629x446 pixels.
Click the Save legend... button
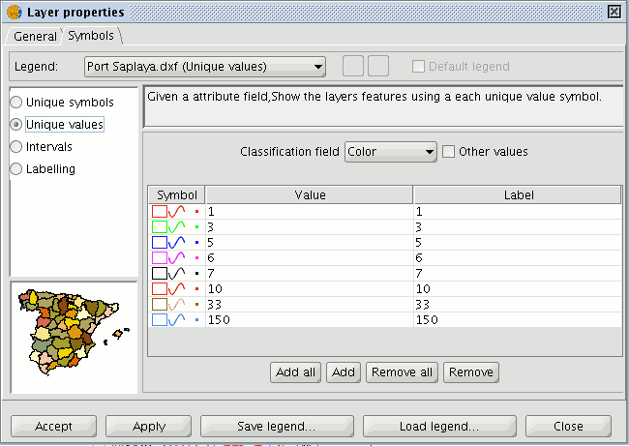pyautogui.click(x=277, y=426)
